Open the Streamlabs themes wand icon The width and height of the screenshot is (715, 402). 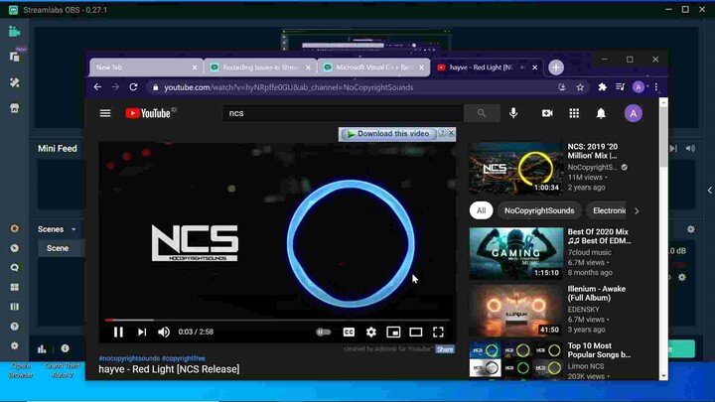coord(15,82)
